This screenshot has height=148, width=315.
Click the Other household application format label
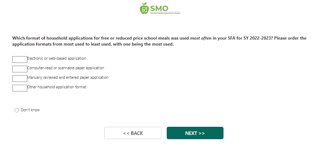[57, 87]
